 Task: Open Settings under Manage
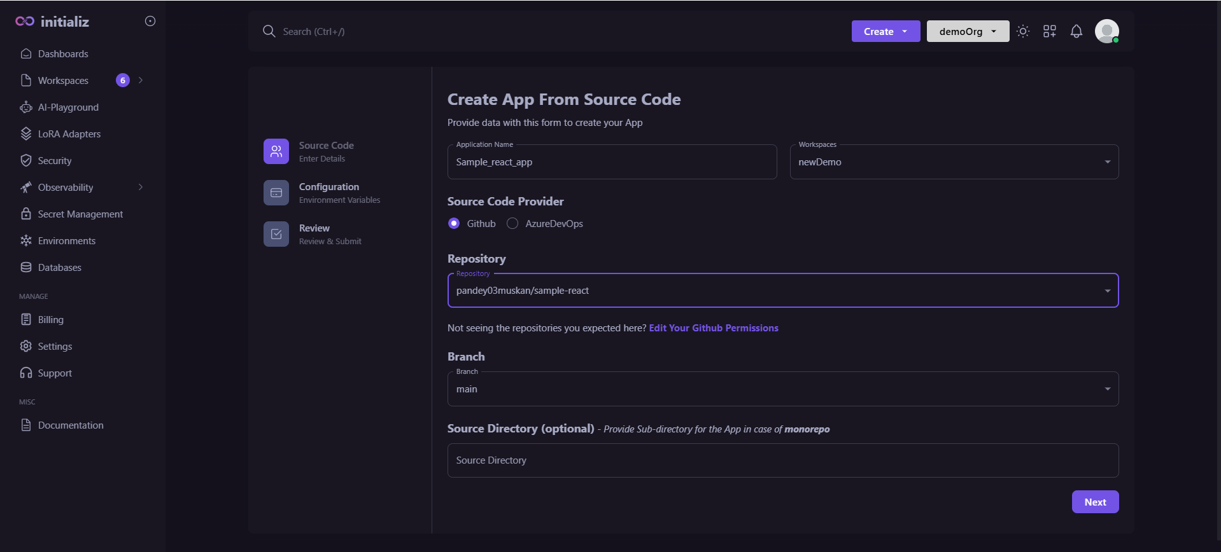[55, 347]
